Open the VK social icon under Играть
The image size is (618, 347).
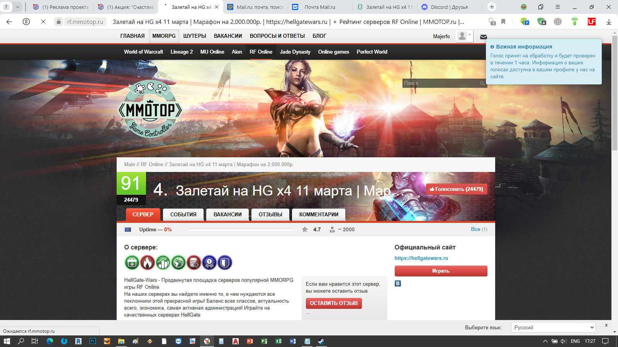[x=398, y=283]
